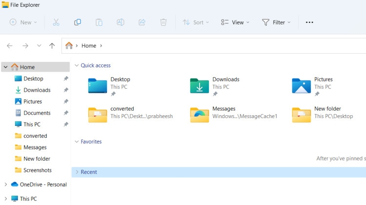Open Pictures in the sidebar
This screenshot has height=205, width=366.
[x=33, y=102]
